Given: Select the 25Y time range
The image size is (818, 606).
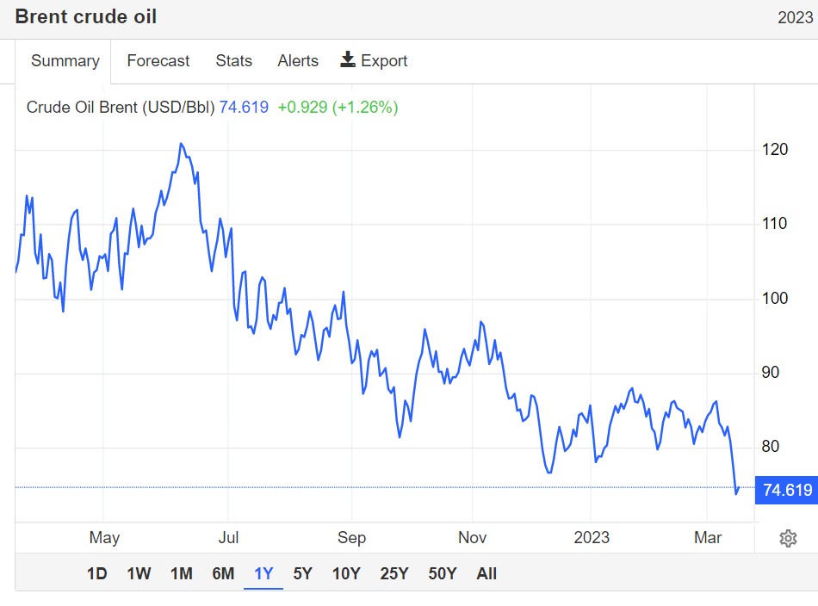Looking at the screenshot, I should (394, 574).
